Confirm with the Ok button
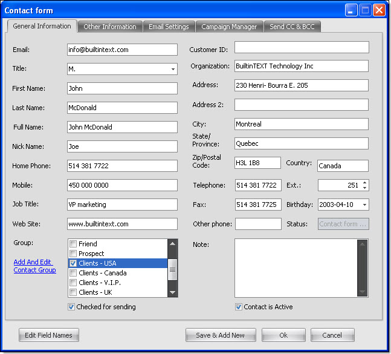Viewport: 391px width, 354px height. click(x=283, y=335)
